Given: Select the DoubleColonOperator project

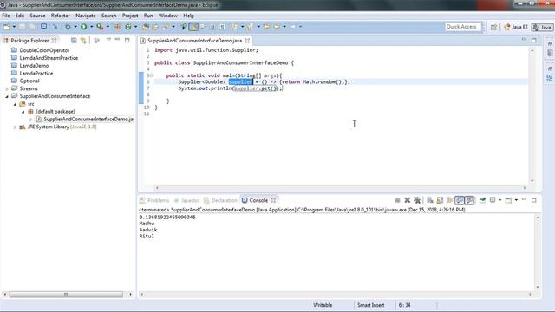Looking at the screenshot, I should coord(44,50).
